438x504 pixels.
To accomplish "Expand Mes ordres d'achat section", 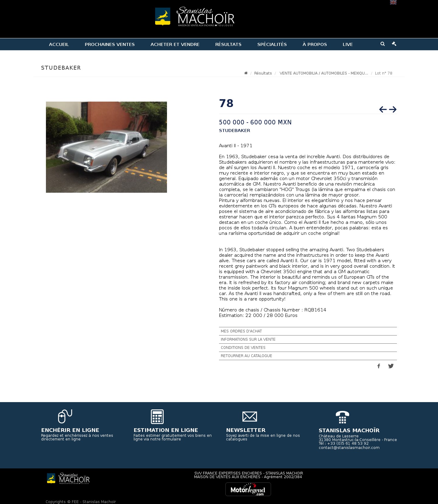I will coord(308,331).
